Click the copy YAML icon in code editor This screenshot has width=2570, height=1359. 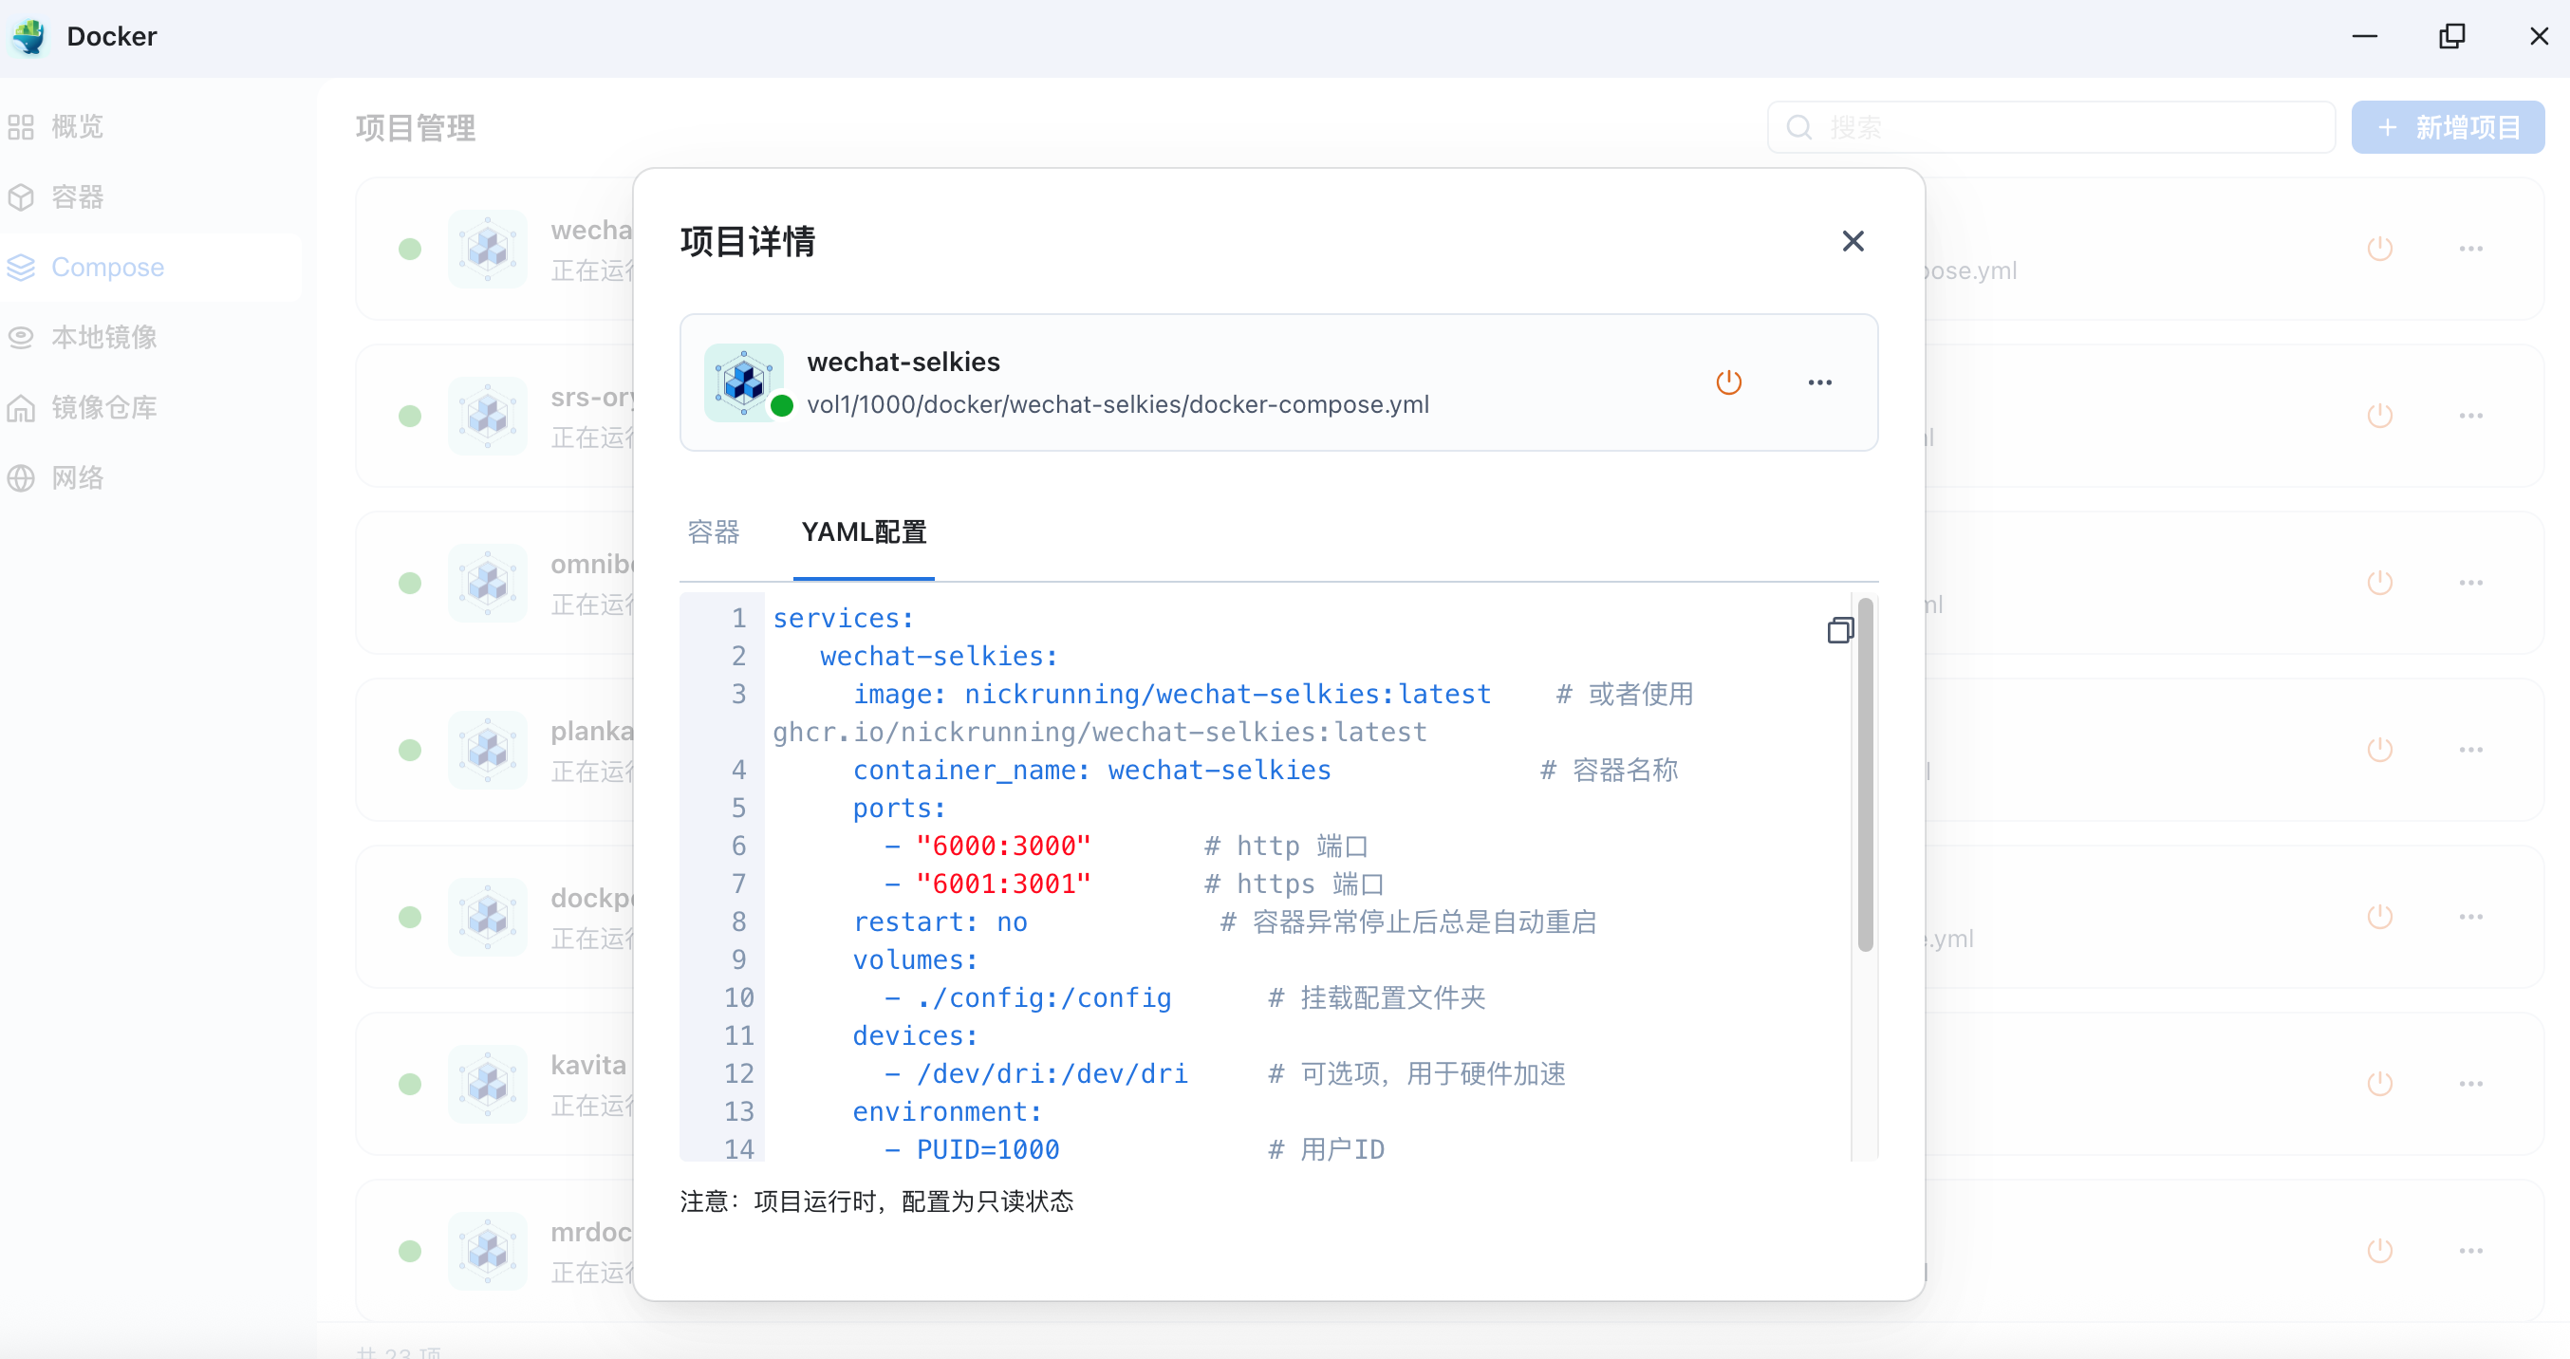1839,629
